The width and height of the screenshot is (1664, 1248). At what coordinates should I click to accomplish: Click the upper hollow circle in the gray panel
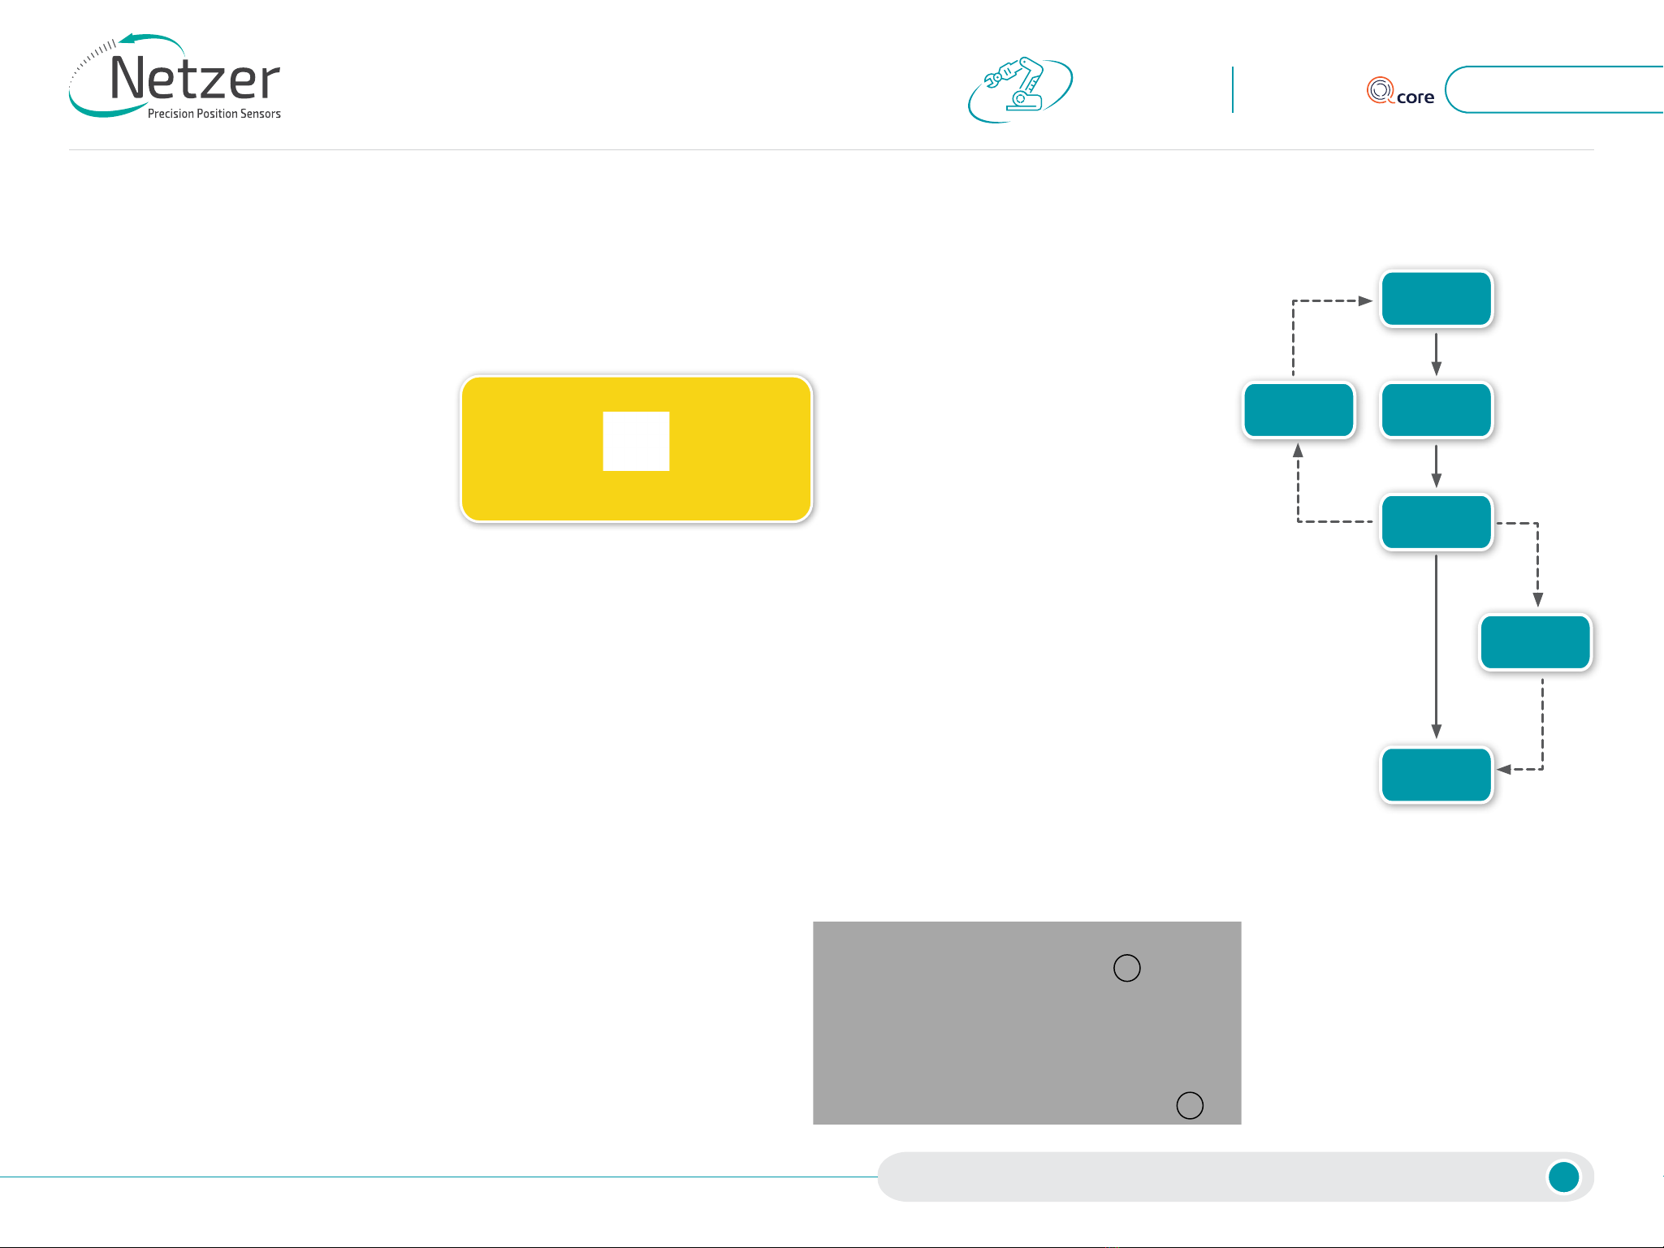point(1126,968)
